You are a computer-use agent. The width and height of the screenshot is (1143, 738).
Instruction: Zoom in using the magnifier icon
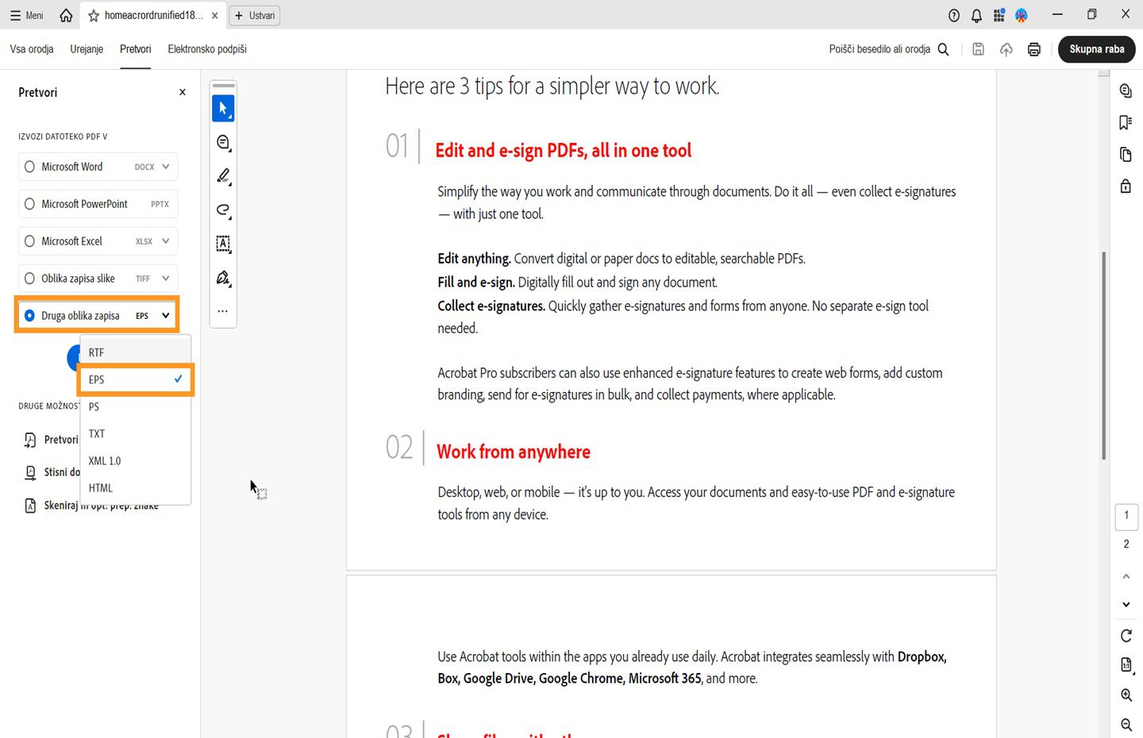tap(1126, 694)
